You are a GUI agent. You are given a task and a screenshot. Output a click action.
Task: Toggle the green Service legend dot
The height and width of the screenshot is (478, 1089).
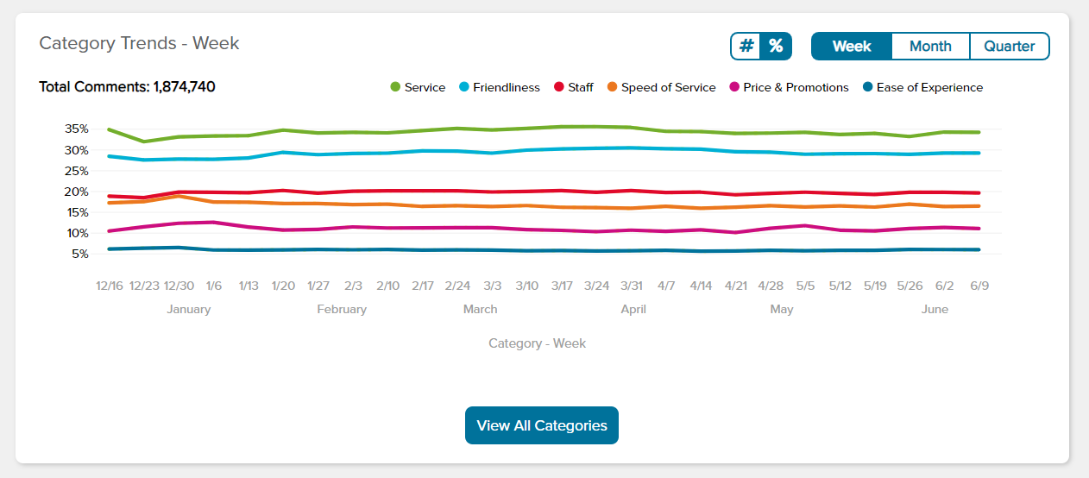395,87
